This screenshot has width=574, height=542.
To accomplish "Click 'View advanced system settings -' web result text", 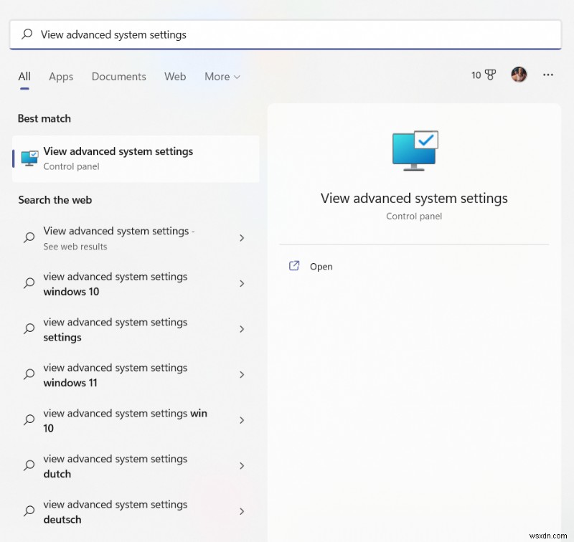I will pos(119,231).
